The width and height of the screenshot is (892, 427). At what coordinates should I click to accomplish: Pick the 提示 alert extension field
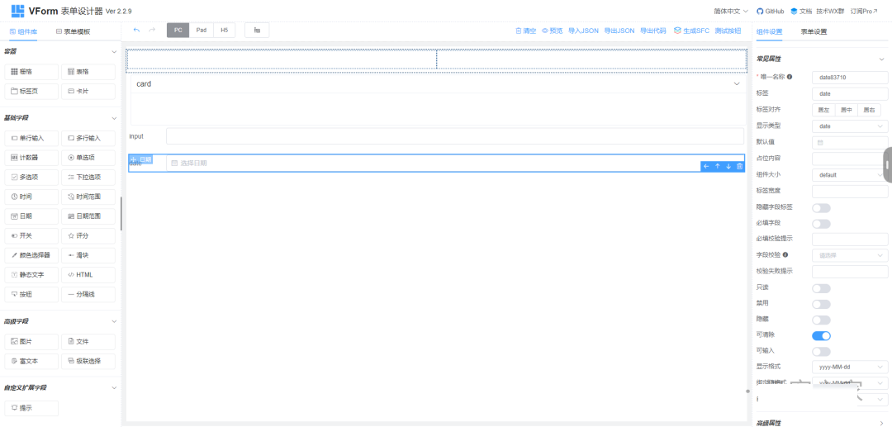[x=31, y=408]
